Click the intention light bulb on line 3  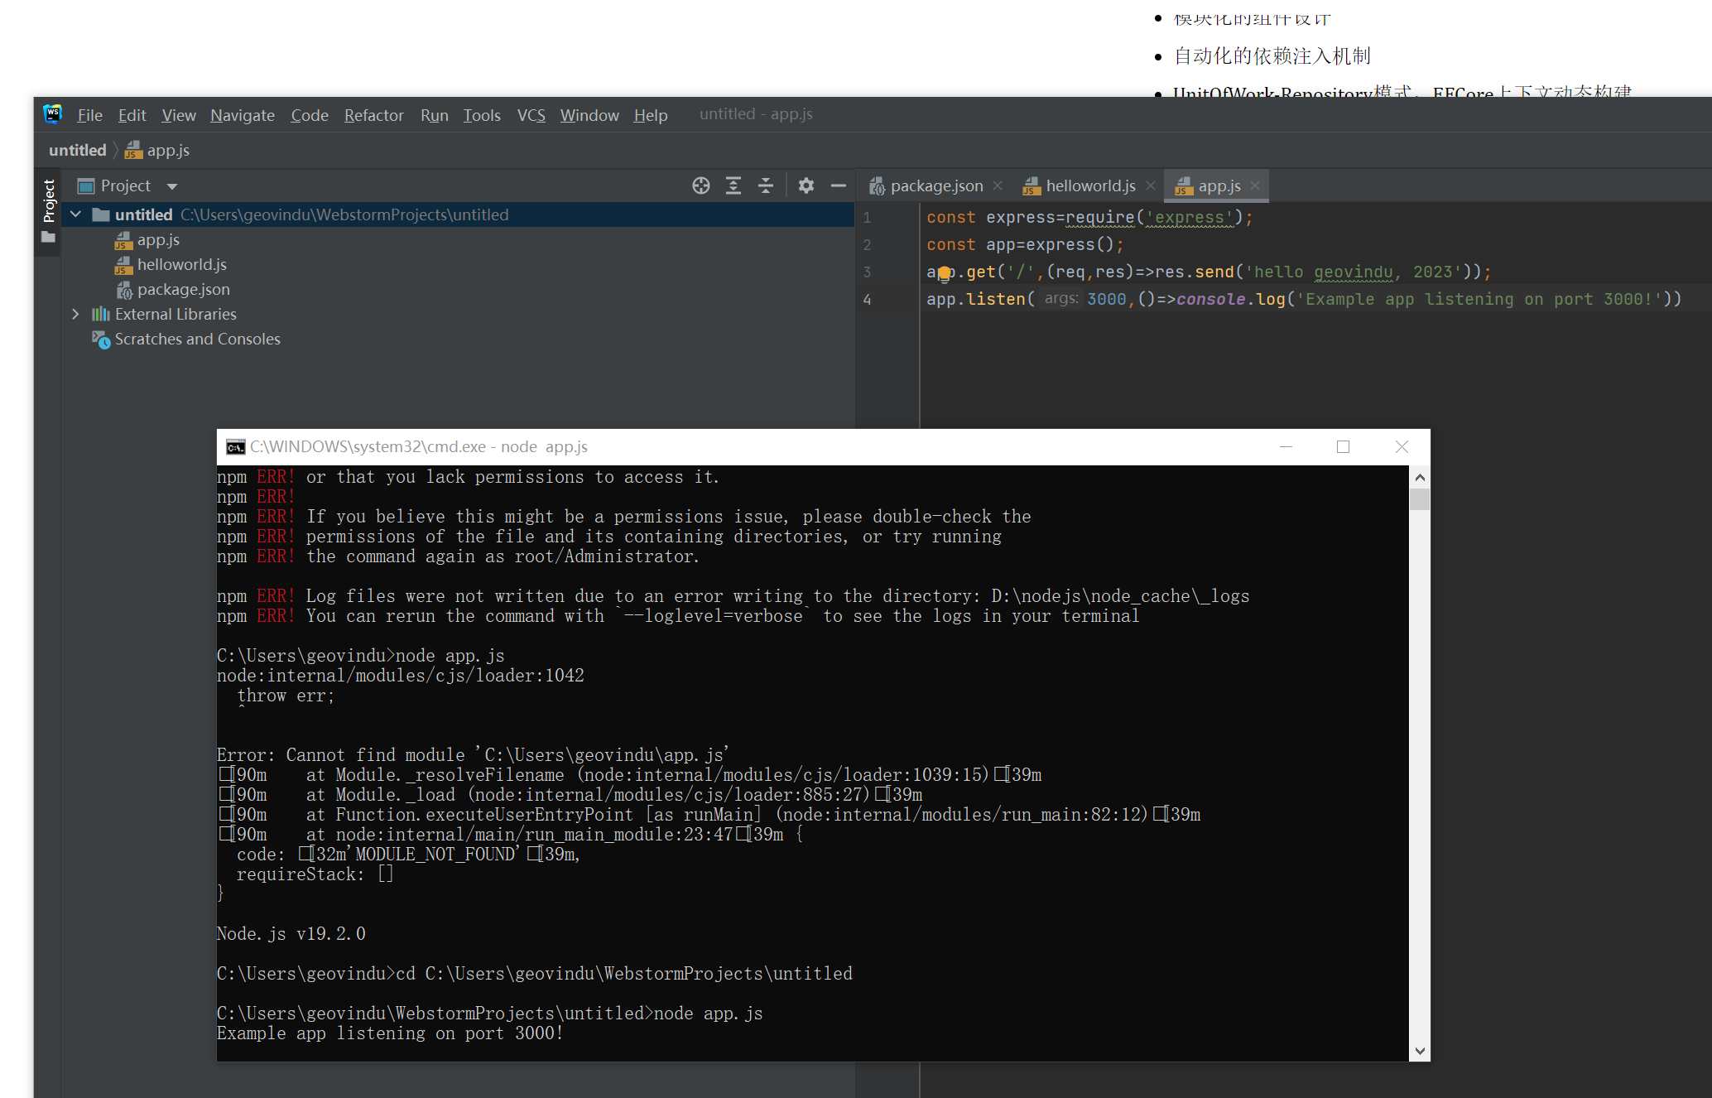(945, 273)
